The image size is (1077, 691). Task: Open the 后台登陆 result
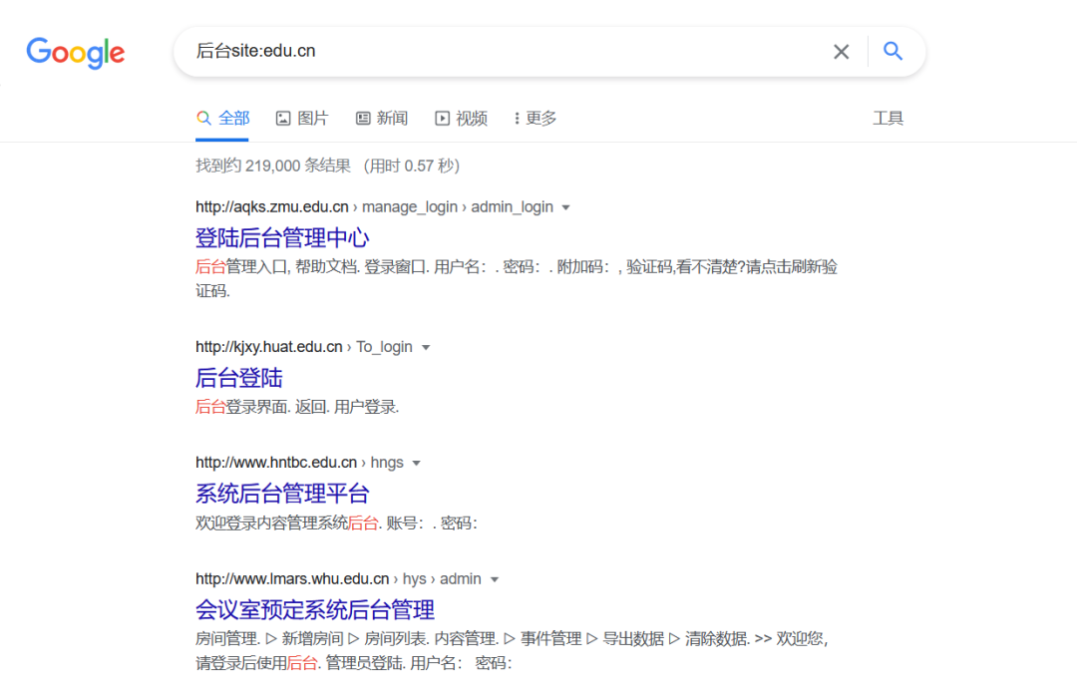pyautogui.click(x=239, y=378)
